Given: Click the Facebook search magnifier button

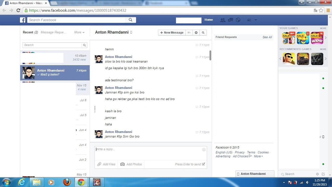Looking at the screenshot, I should coord(130,20).
